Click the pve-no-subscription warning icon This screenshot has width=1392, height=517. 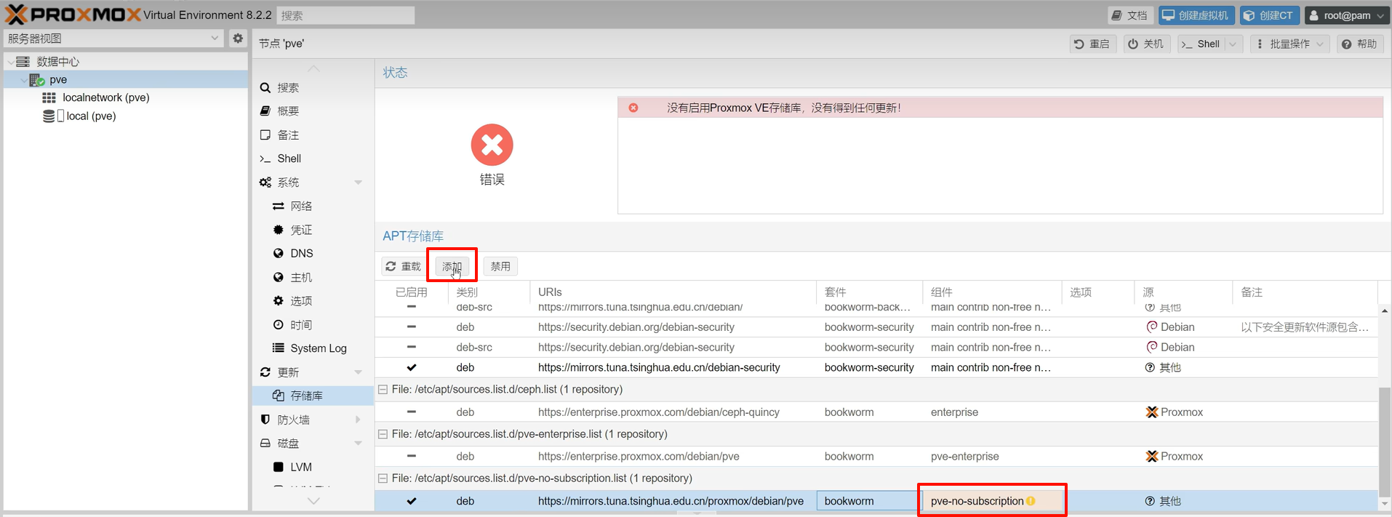[1031, 501]
